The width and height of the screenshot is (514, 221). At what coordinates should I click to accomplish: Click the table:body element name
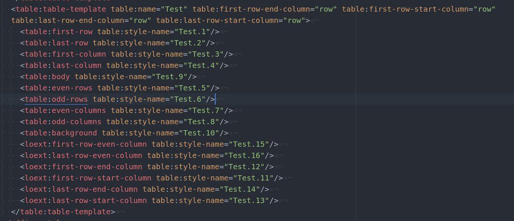click(47, 77)
